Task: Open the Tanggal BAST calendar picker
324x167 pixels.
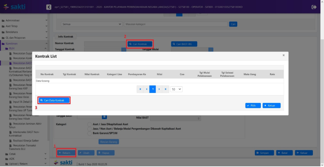Action: [x=104, y=117]
